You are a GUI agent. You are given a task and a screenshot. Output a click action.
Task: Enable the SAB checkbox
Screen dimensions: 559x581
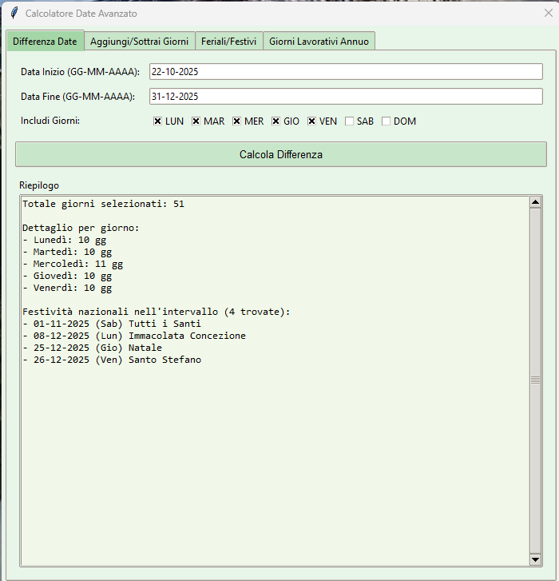[x=350, y=121]
